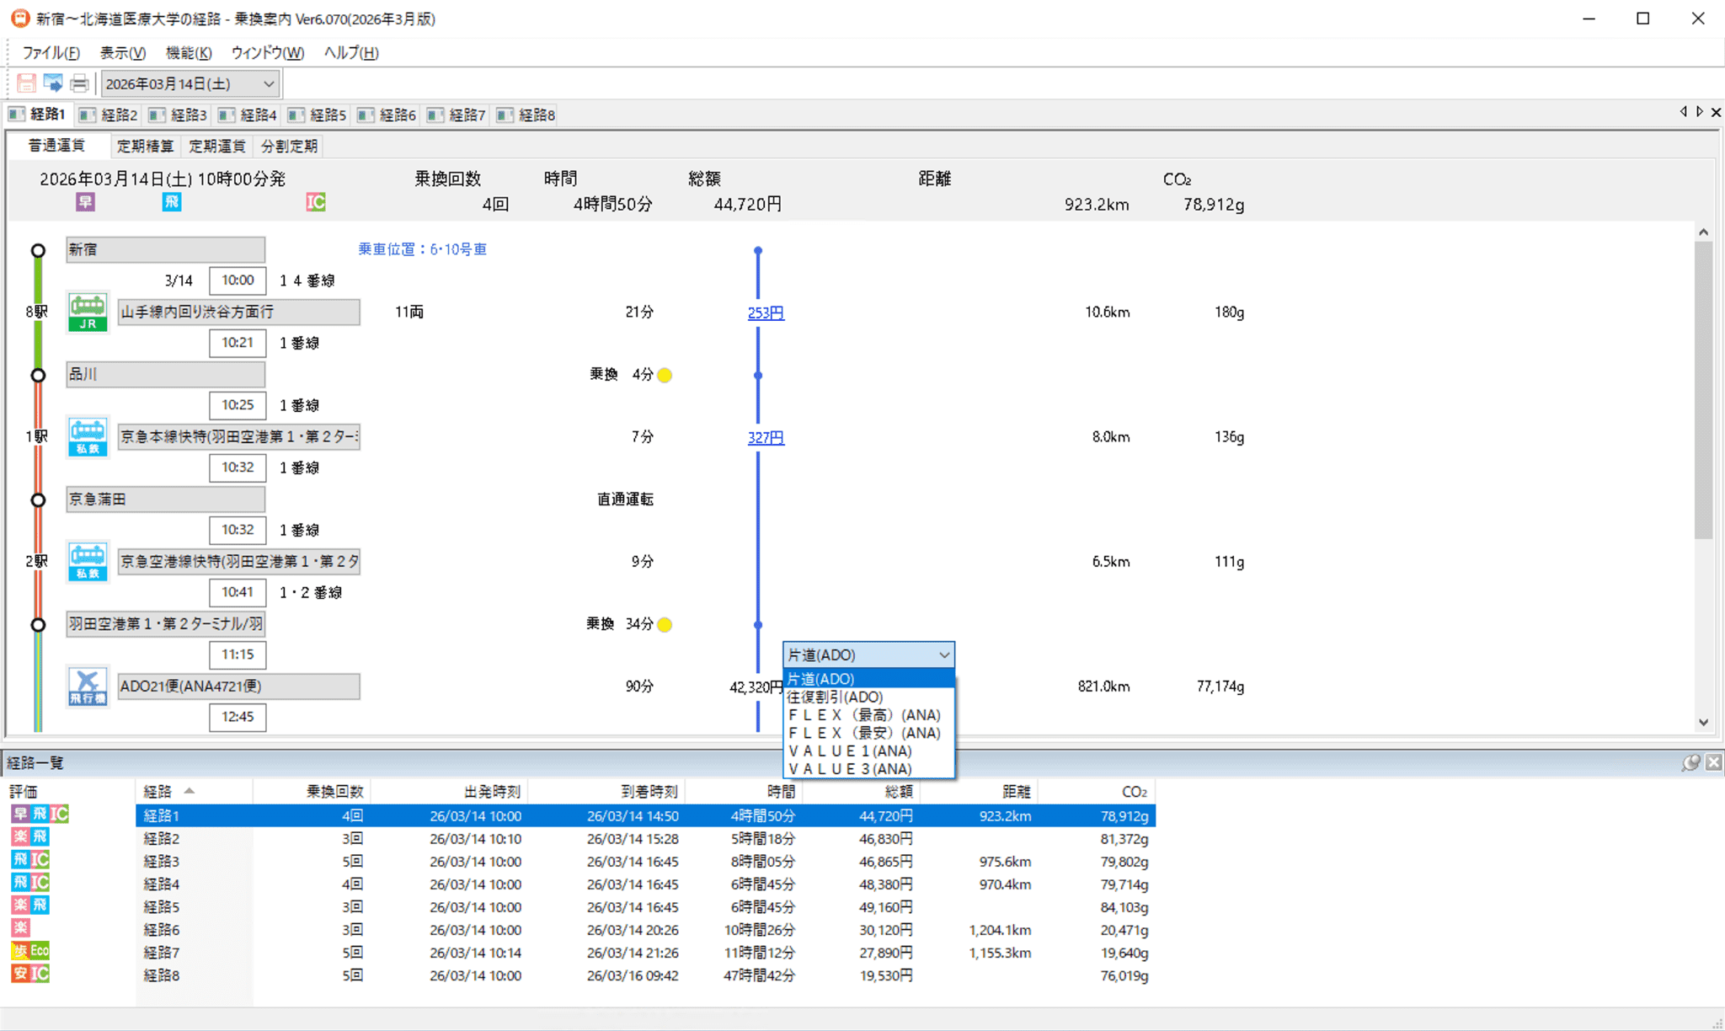This screenshot has width=1725, height=1031.
Task: Click the print icon in the toolbar
Action: tap(79, 83)
